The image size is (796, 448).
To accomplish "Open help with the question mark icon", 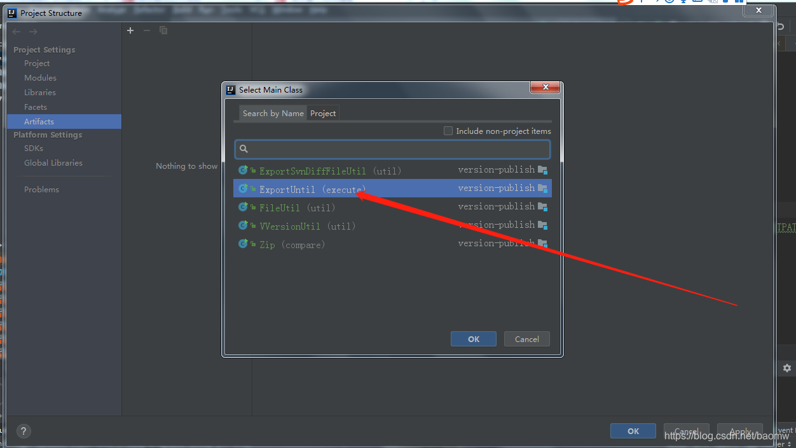I will 23,431.
